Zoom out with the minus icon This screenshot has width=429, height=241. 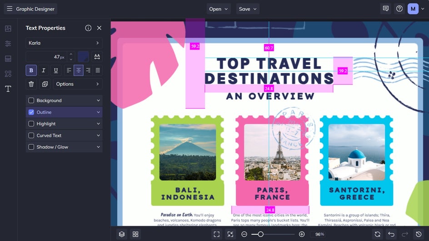[244, 234]
